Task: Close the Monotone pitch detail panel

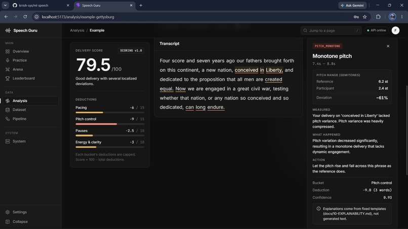Action: coord(388,46)
